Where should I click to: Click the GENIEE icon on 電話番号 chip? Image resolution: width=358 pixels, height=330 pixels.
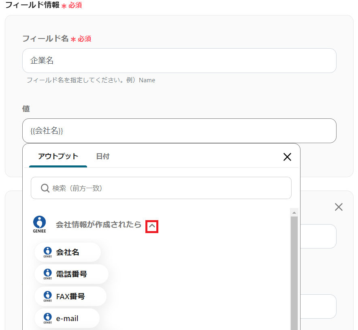pos(47,274)
